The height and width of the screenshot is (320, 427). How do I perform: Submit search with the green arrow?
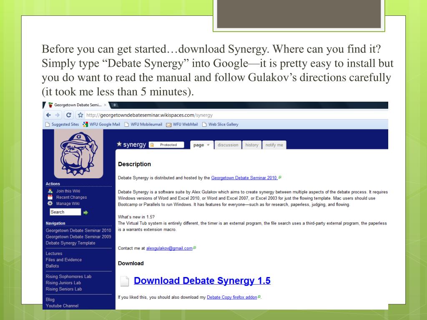(86, 212)
